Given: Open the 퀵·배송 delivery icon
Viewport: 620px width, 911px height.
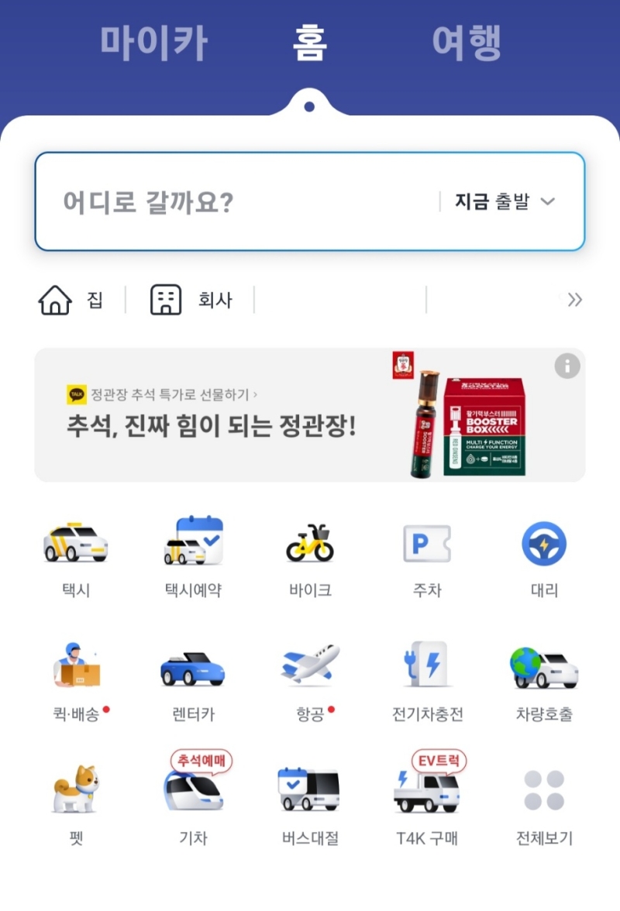Looking at the screenshot, I should coord(76,665).
